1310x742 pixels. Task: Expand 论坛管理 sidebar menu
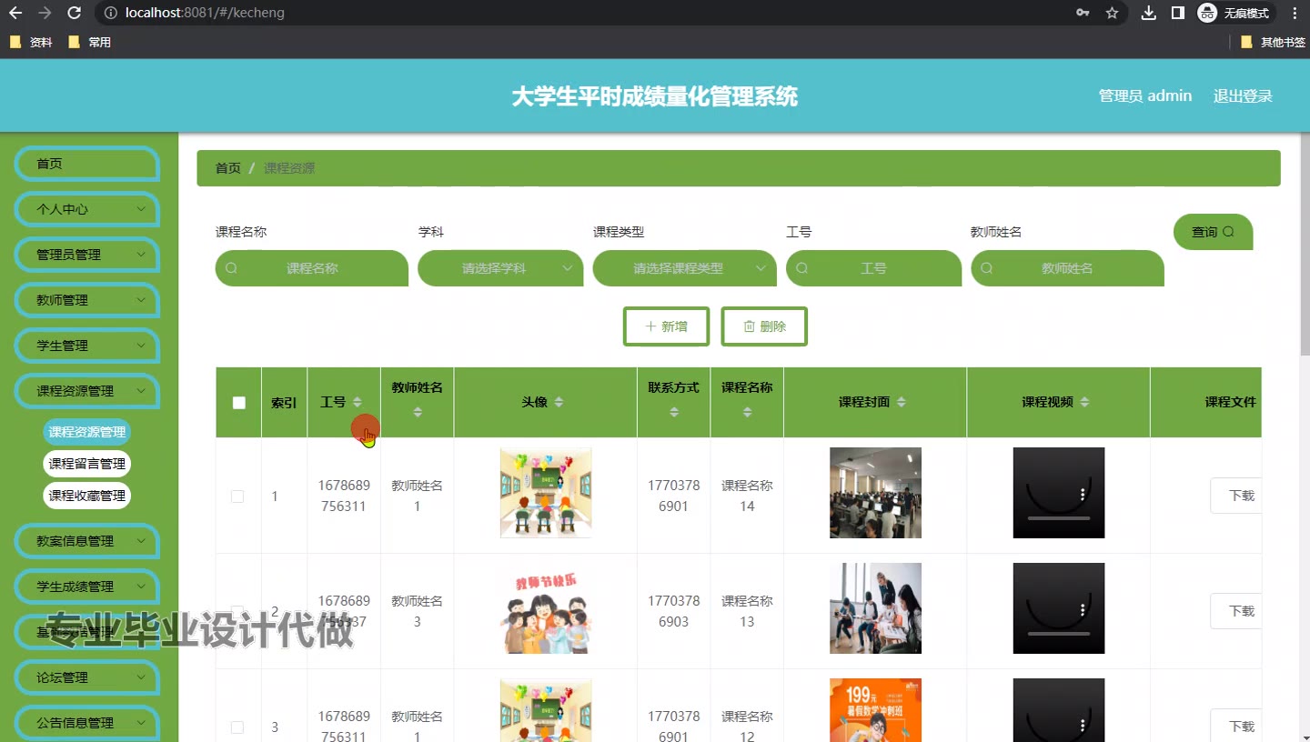point(87,677)
